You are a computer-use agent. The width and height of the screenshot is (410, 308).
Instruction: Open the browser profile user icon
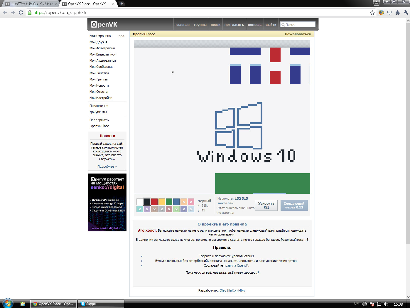point(377,2)
